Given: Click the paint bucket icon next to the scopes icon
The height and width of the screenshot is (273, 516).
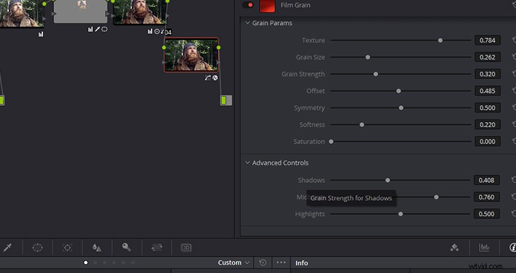Looking at the screenshot, I should tap(454, 247).
